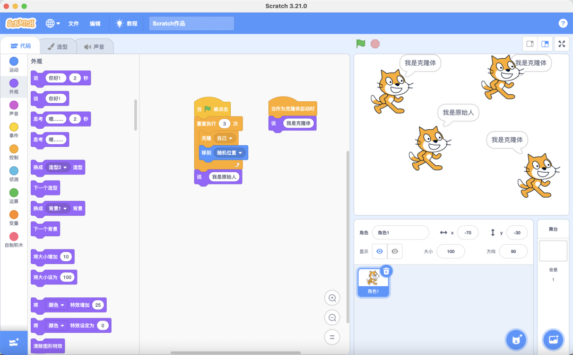Click the sprite name field 角色1
This screenshot has width=573, height=355.
click(x=401, y=233)
